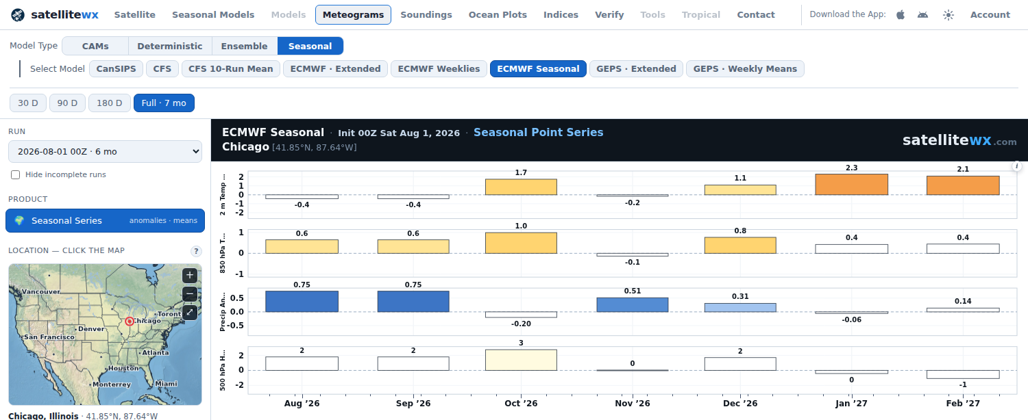1028x420 pixels.
Task: Set range to 90 D
Action: tap(67, 103)
